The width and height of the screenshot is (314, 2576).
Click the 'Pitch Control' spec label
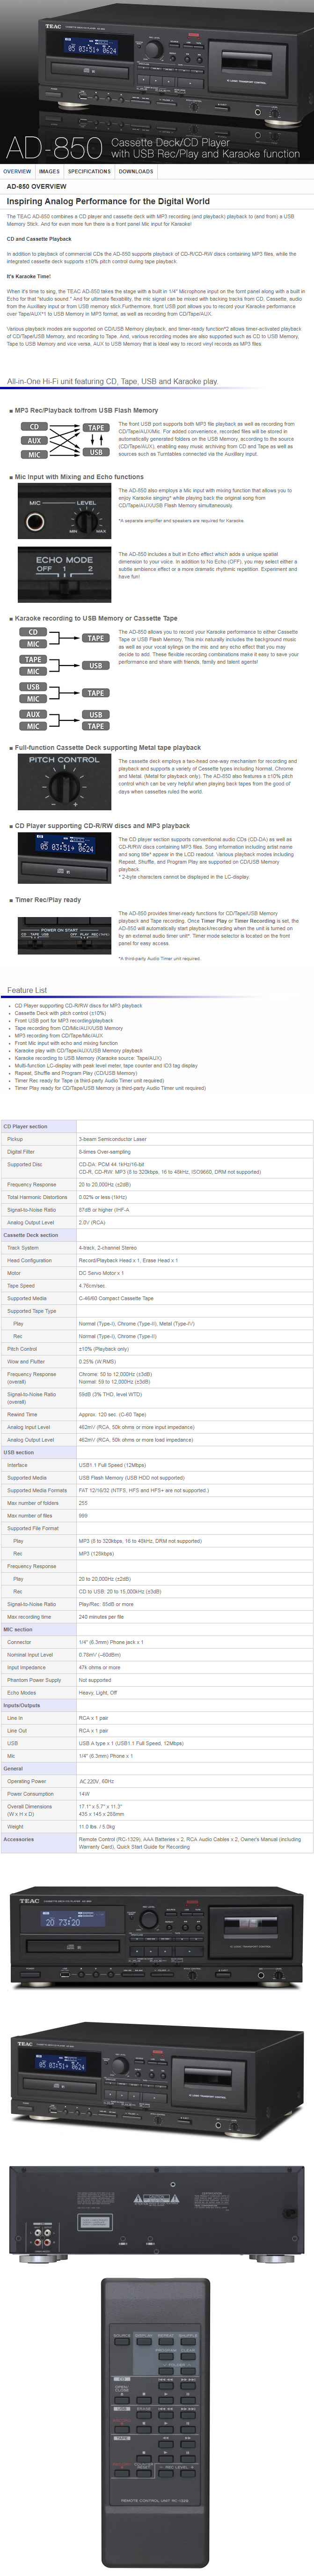pos(22,1349)
